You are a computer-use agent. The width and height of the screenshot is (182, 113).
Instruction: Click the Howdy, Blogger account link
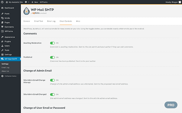point(171,2)
